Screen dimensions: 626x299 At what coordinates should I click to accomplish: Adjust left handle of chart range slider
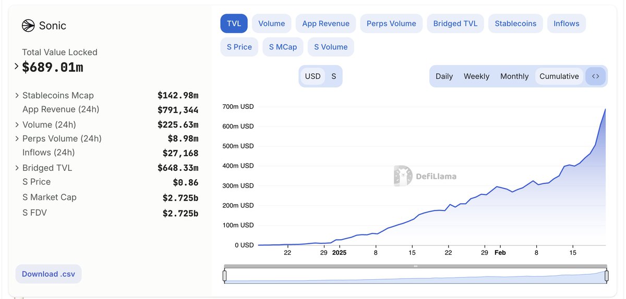[x=225, y=276]
